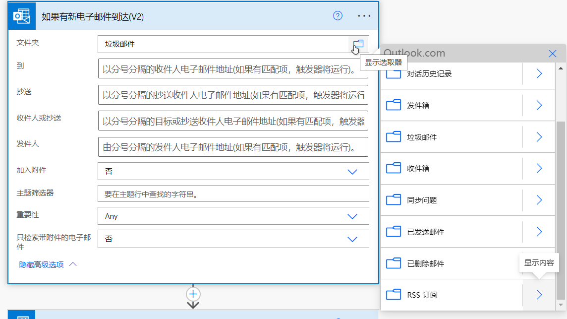Expand 对话历史记录 folder contents
Viewport: 567px width, 319px height.
pyautogui.click(x=539, y=73)
